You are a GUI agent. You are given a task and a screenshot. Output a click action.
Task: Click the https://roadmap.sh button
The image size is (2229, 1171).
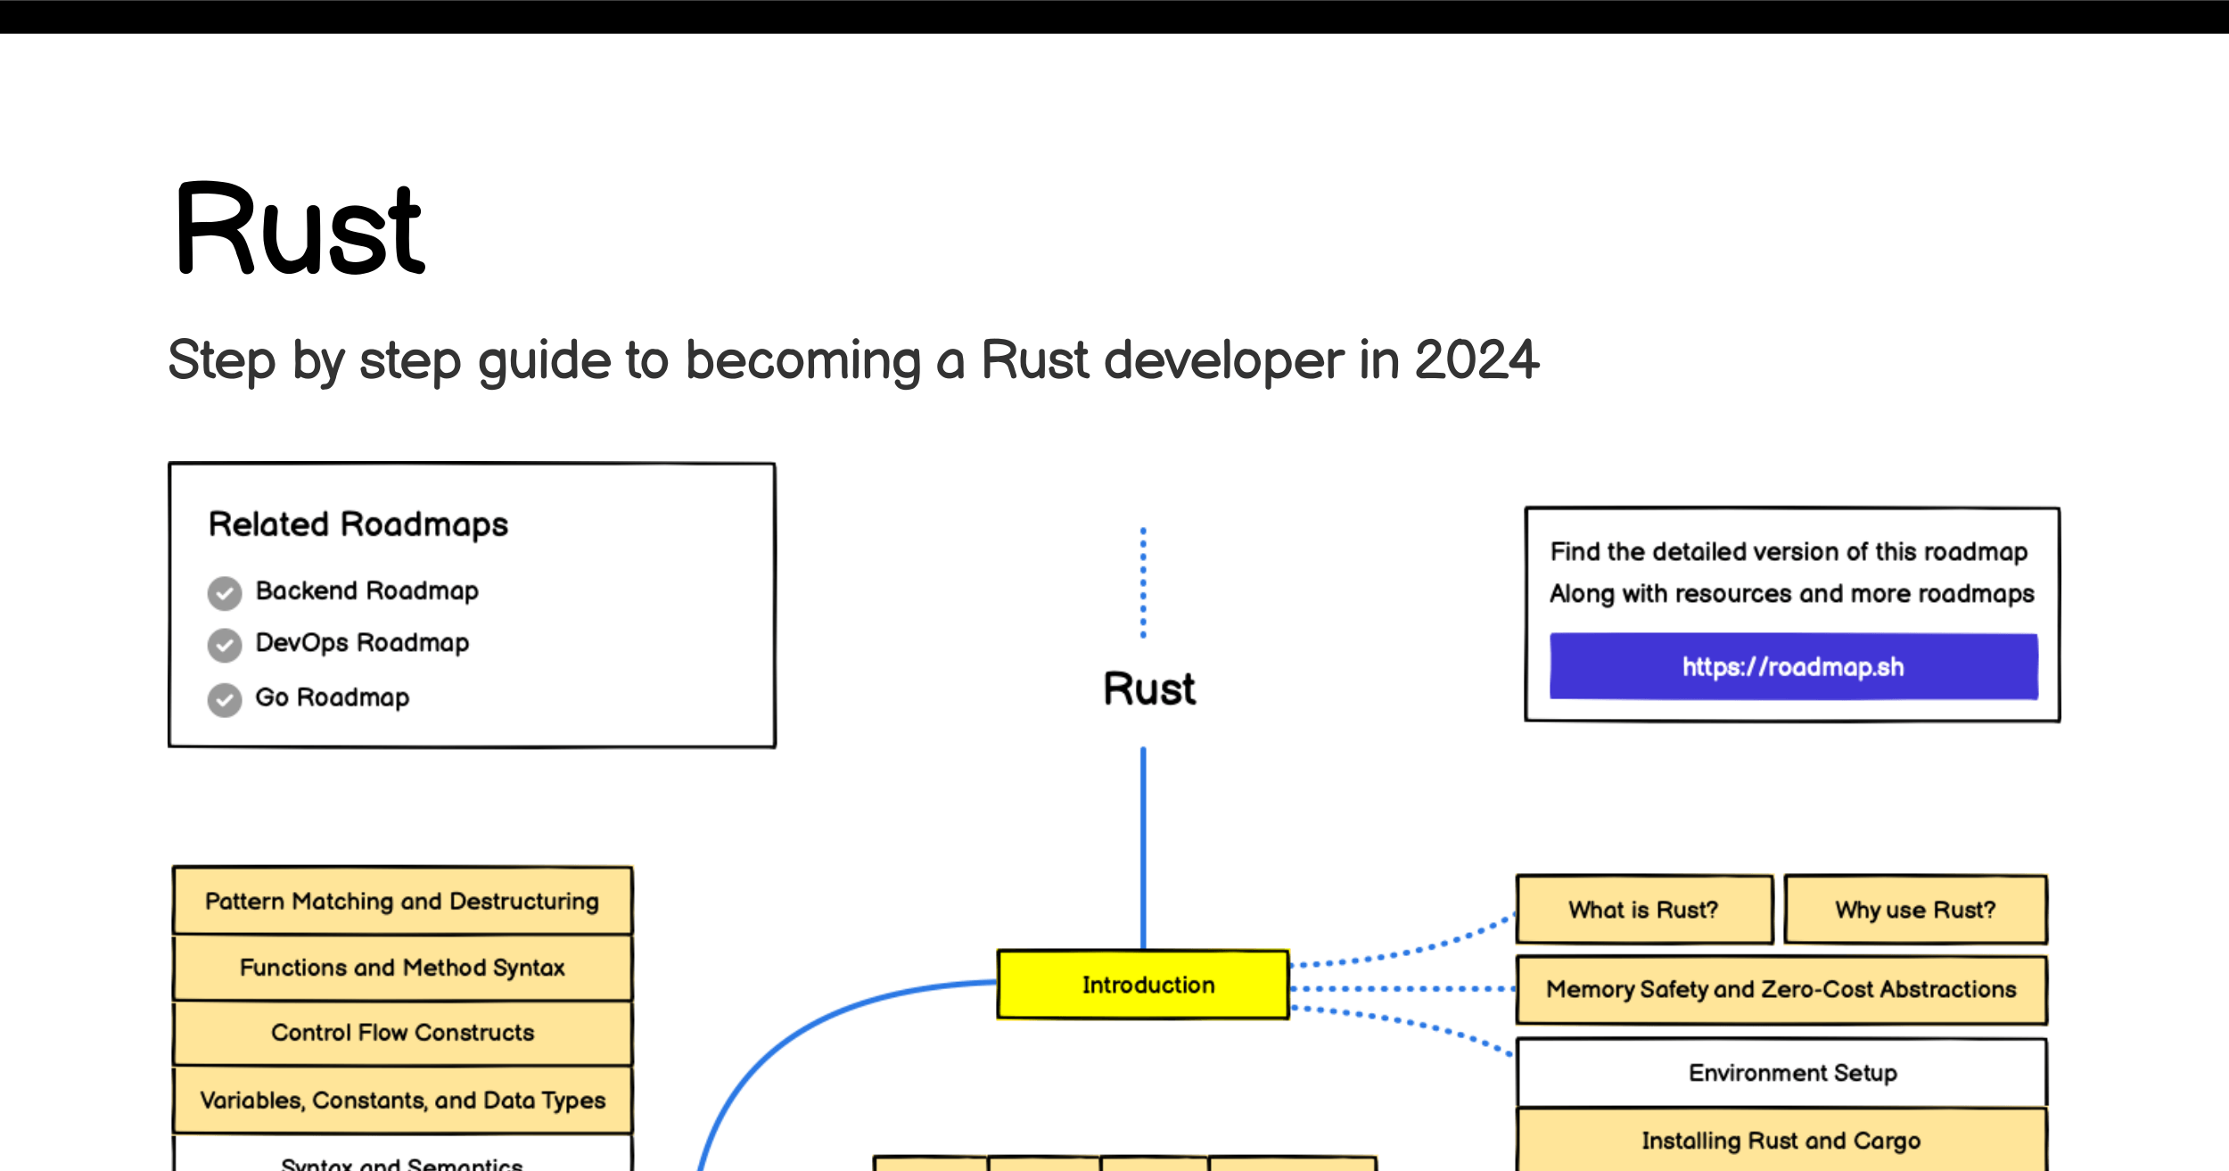1793,666
